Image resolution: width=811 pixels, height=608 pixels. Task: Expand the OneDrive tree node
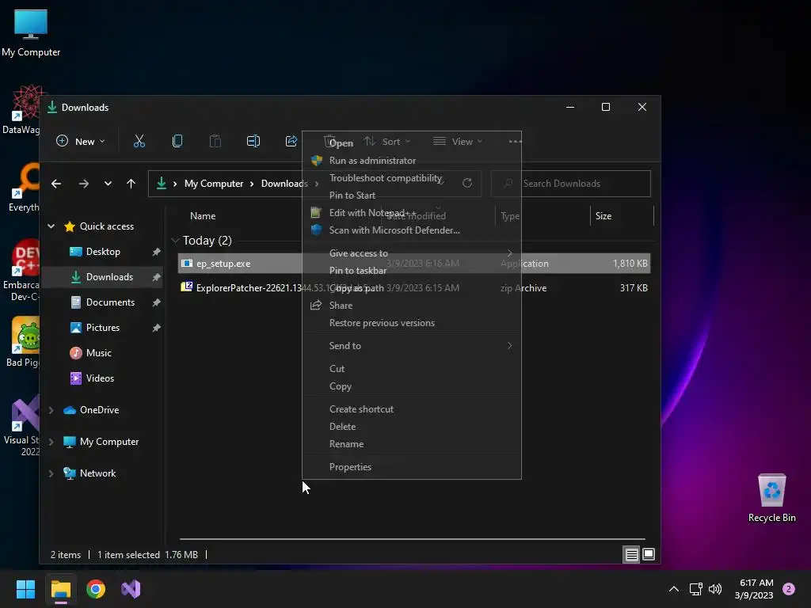51,410
